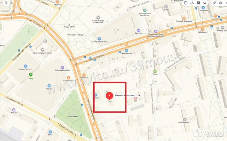The height and width of the screenshot is (141, 227).
Task: Select the ruler distance tool
Action: click(x=214, y=3)
